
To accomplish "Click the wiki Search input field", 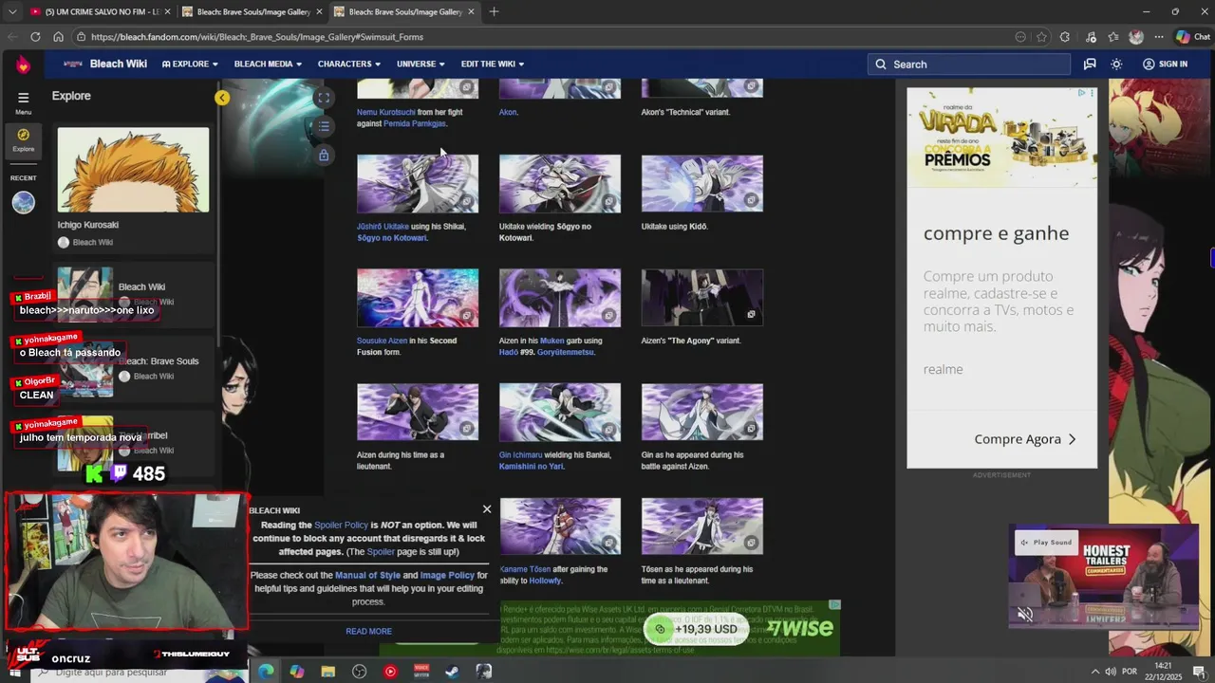I will (968, 65).
